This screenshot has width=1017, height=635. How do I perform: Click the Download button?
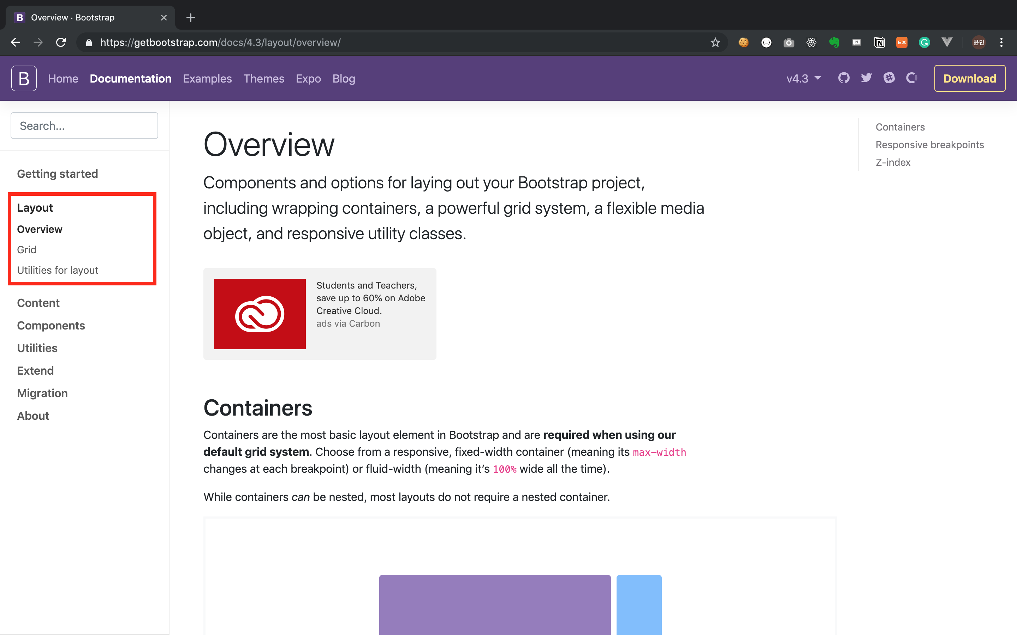click(970, 79)
